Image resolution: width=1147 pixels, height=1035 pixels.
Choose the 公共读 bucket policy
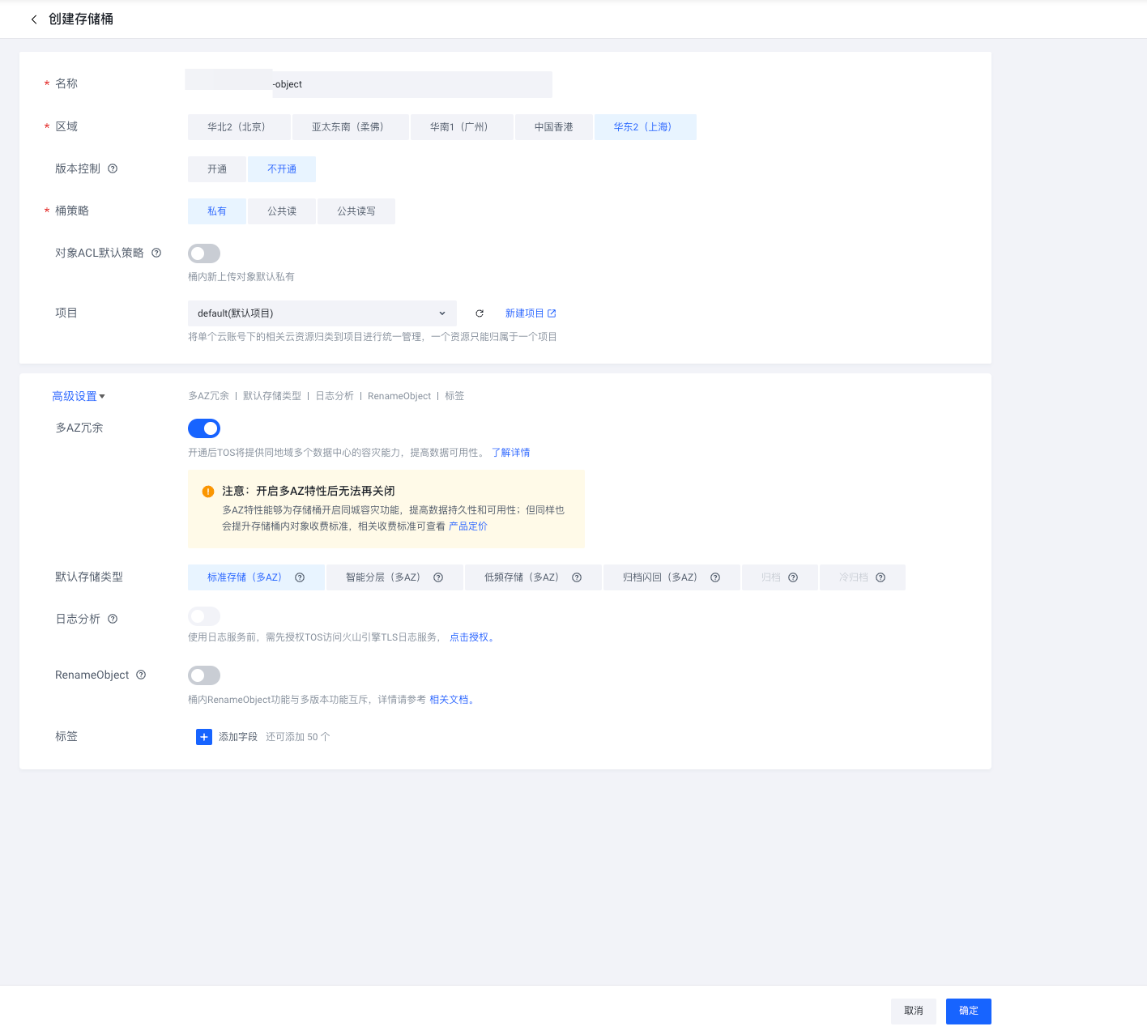tap(282, 211)
